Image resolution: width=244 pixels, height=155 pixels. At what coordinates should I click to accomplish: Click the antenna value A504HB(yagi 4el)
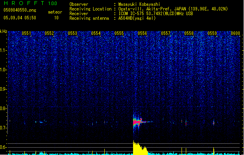137,18
